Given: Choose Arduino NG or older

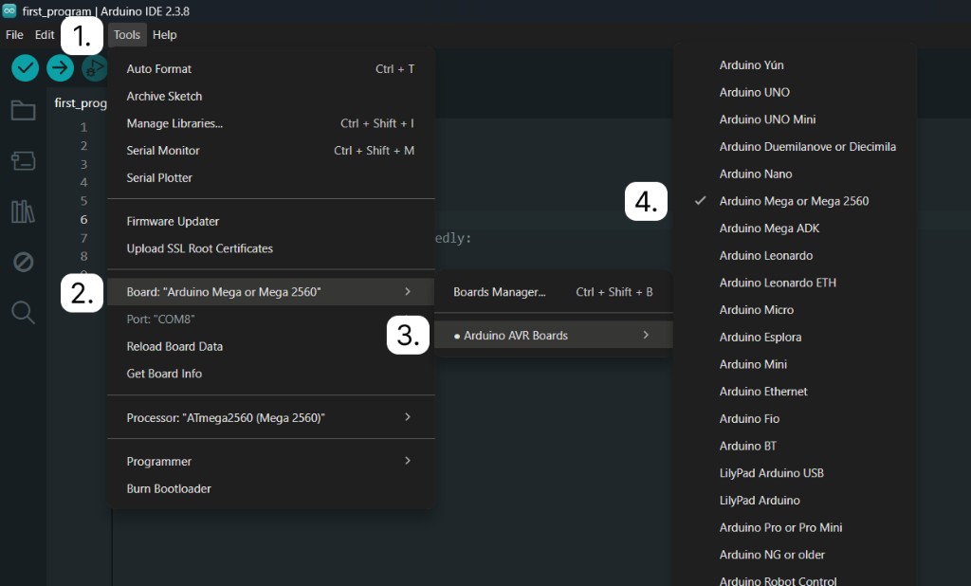Looking at the screenshot, I should [796, 555].
